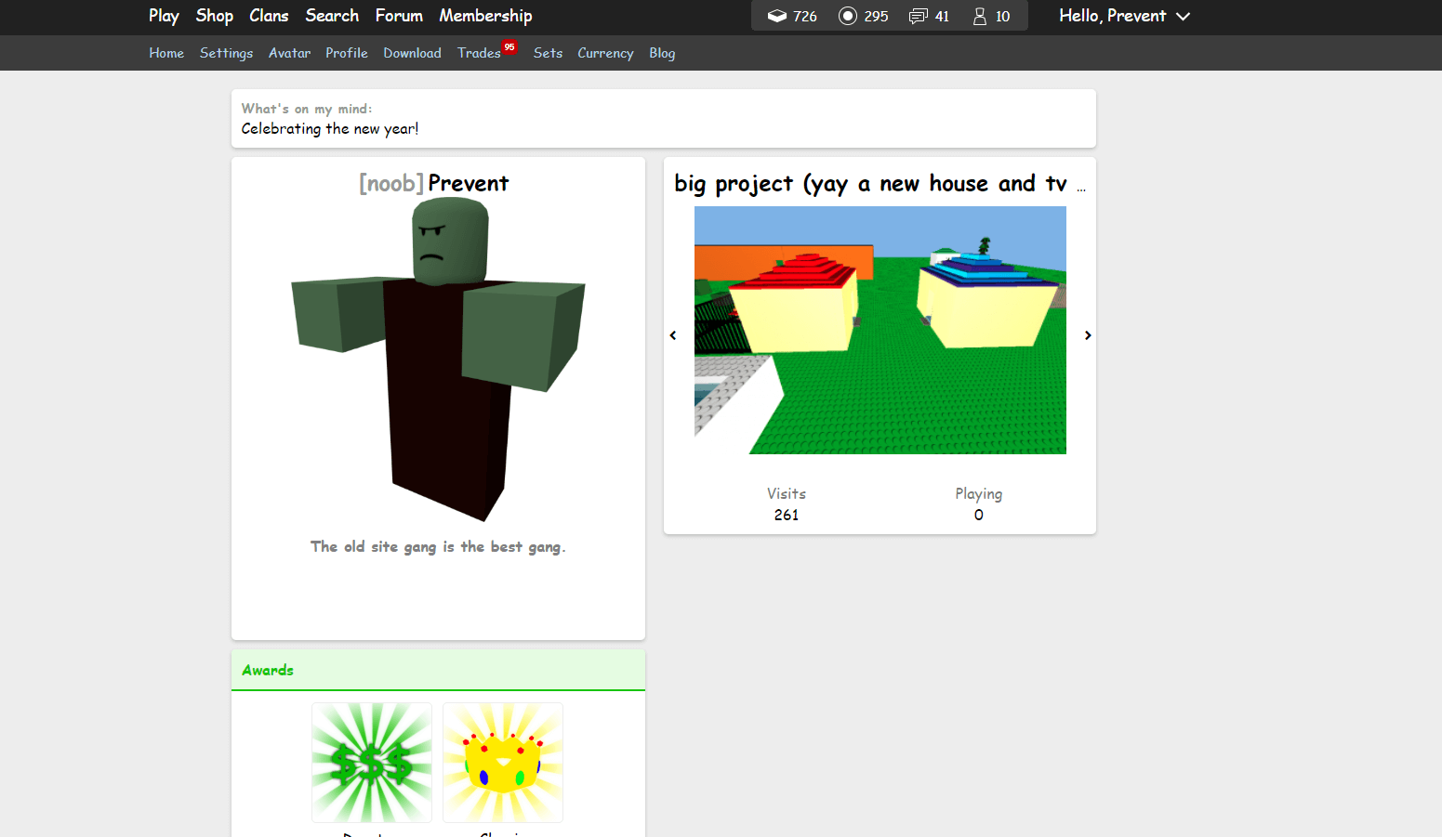Visit the Blog link

(x=662, y=53)
